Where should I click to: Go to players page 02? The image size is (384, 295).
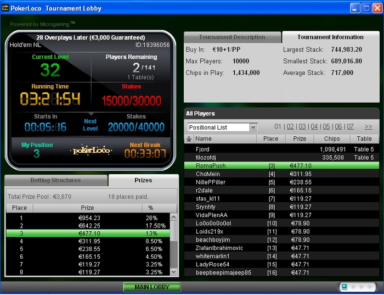290,126
